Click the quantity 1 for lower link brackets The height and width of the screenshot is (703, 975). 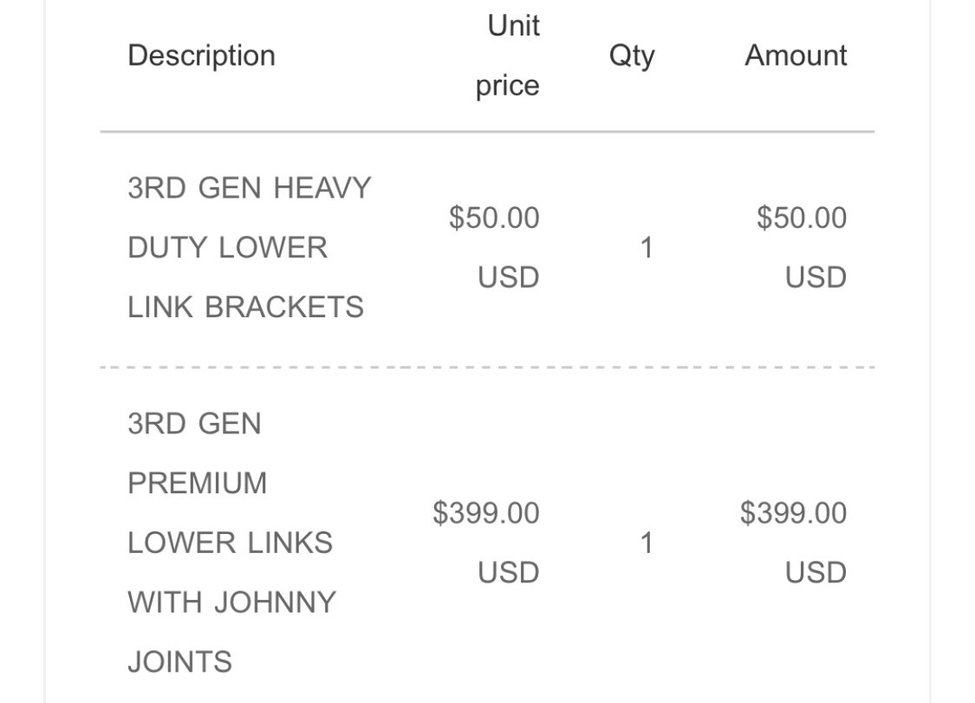(x=647, y=248)
